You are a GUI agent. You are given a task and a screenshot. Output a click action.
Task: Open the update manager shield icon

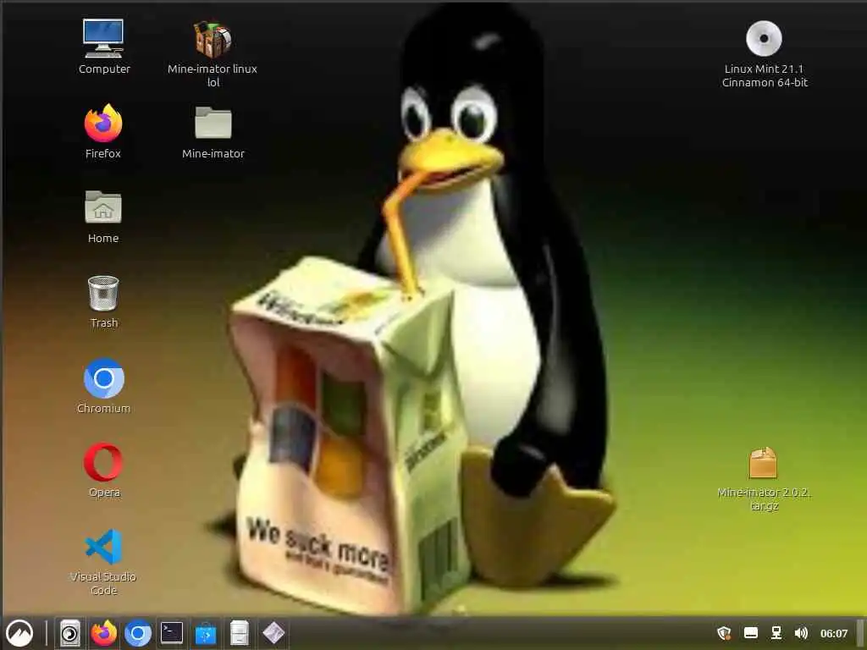tap(724, 633)
